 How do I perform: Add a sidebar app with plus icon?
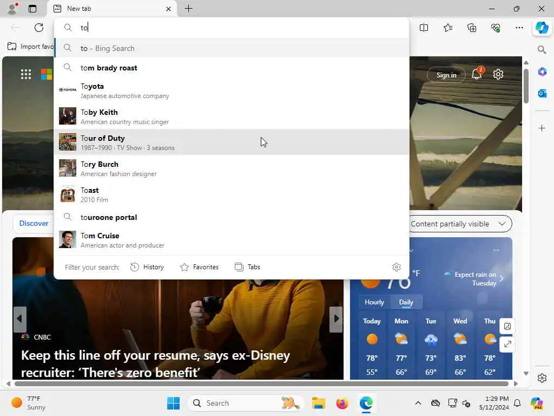pos(542,128)
